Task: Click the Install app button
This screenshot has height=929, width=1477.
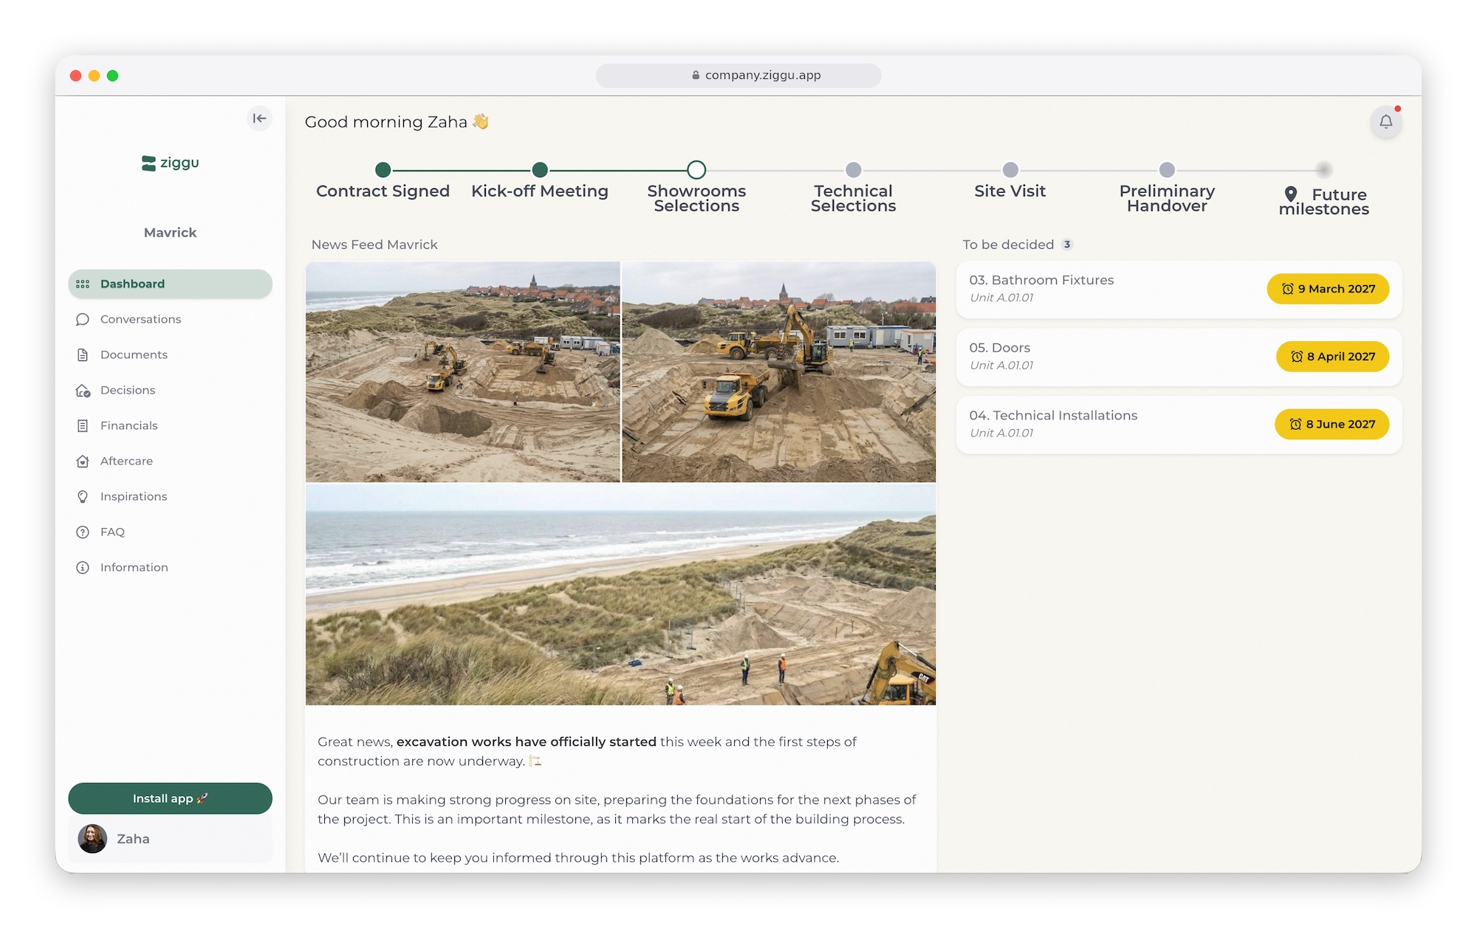Action: pyautogui.click(x=171, y=798)
